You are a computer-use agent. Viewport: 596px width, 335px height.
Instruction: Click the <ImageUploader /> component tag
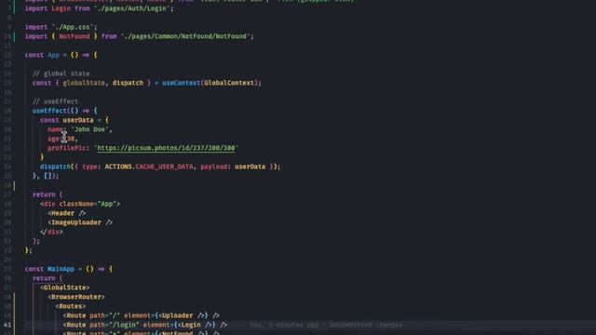80,222
